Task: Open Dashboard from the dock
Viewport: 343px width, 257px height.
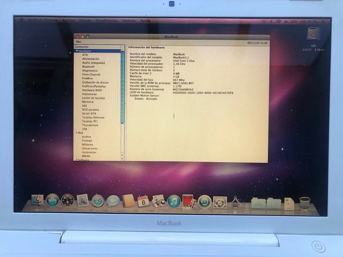Action: pos(68,200)
